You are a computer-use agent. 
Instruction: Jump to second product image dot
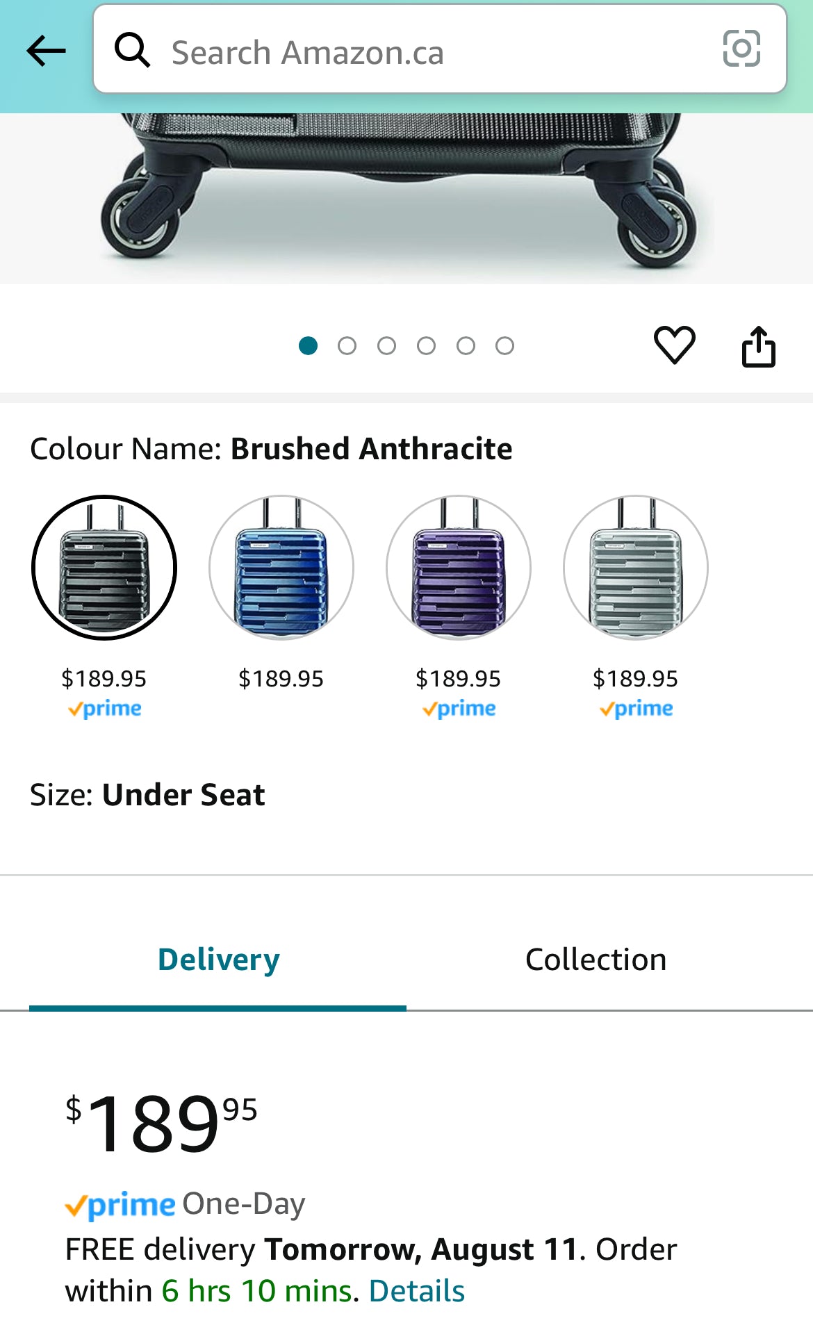[x=347, y=345]
